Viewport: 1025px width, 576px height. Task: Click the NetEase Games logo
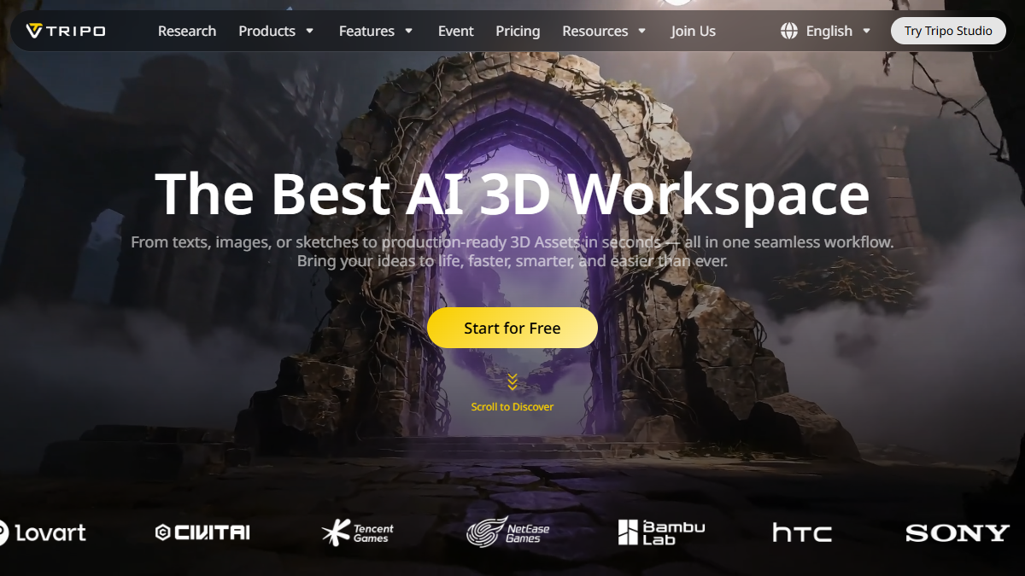pyautogui.click(x=508, y=532)
